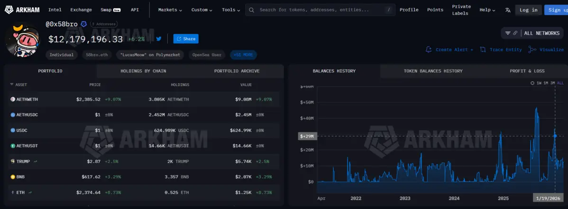Click the Create Alert bell icon
This screenshot has height=209, width=568.
(429, 50)
